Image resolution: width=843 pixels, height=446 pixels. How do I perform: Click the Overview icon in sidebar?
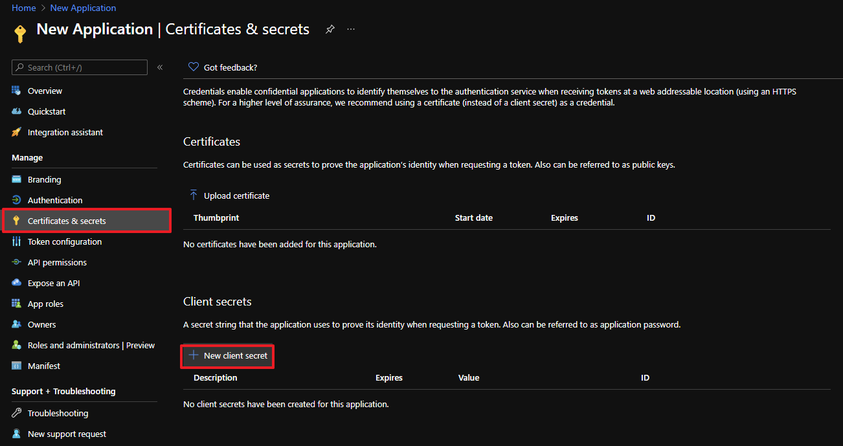pos(17,91)
